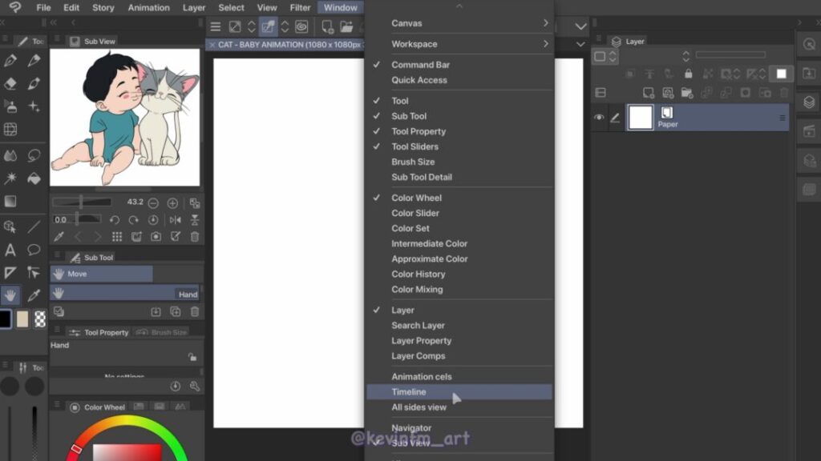821x461 pixels.
Task: Pick the Fill bucket tool
Action: (x=34, y=178)
